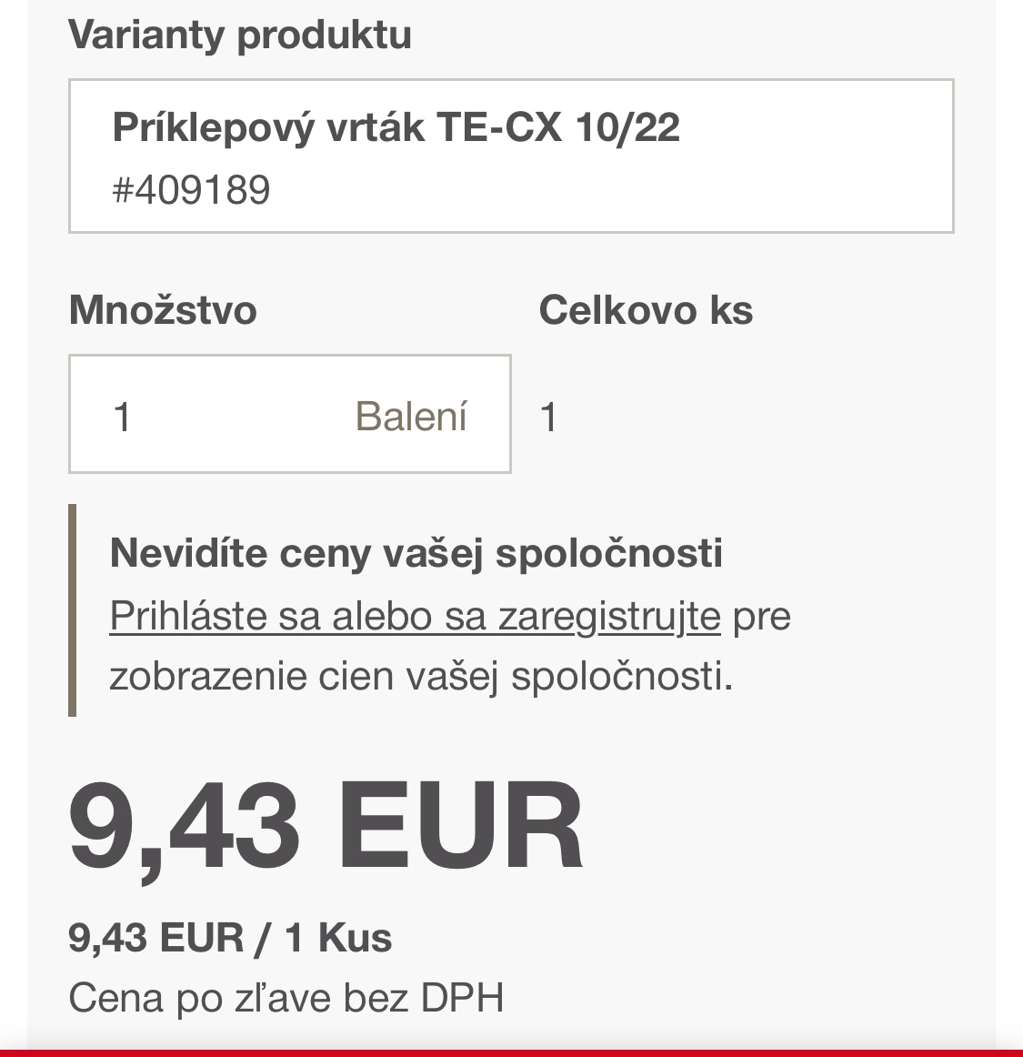
Task: Click the Varianty produktu heading
Action: pos(240,35)
